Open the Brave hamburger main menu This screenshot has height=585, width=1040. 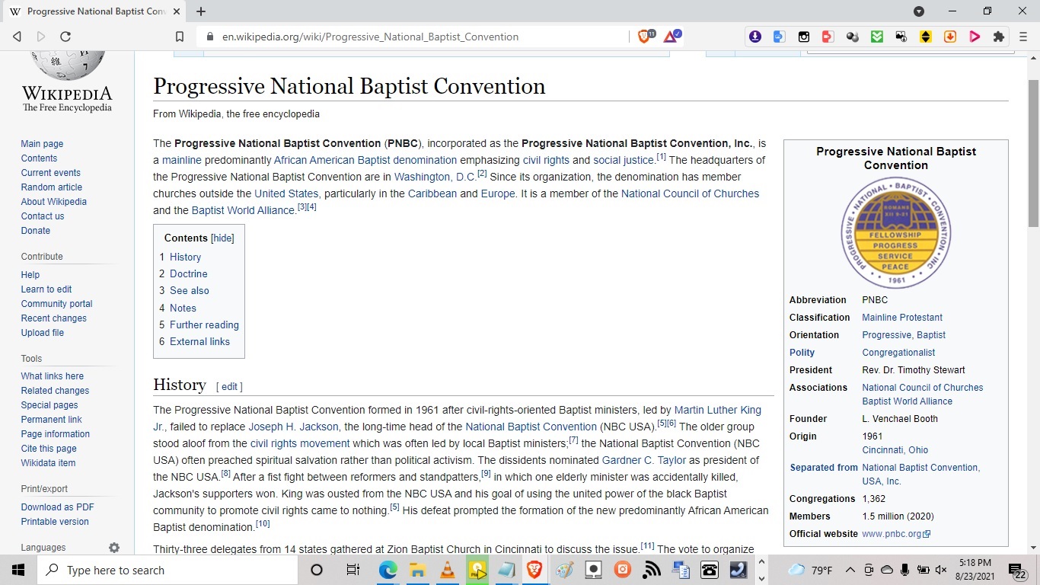1023,37
